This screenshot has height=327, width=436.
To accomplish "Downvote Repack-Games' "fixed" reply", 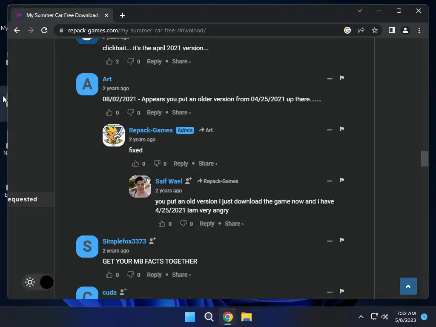I will pos(157,163).
